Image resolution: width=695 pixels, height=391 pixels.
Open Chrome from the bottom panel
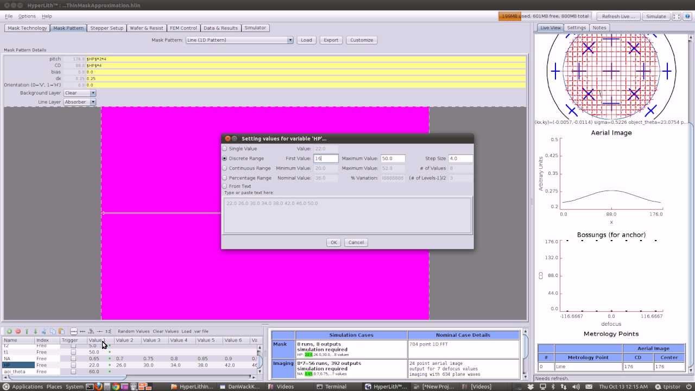116,387
